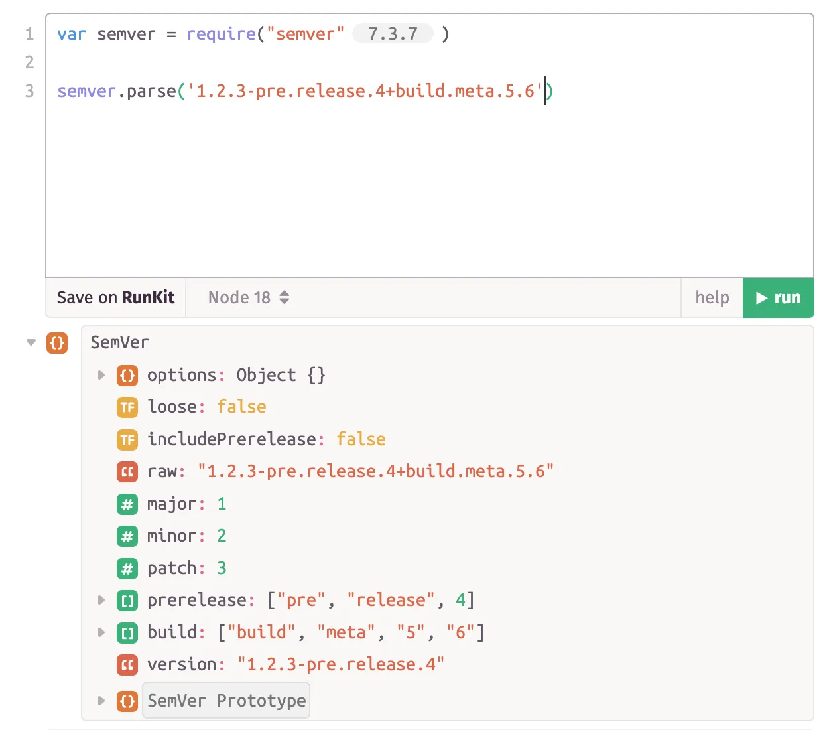The image size is (825, 730).
Task: Click the number icon beside patch
Action: pyautogui.click(x=127, y=568)
